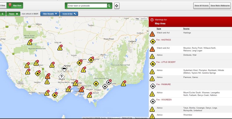Click the Map Area heading

coord(160,24)
